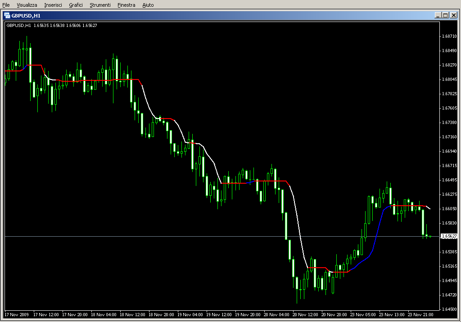Open the Inserisci menu

tap(53, 5)
